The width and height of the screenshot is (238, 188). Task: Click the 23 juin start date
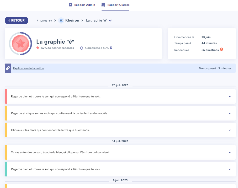[206, 37]
